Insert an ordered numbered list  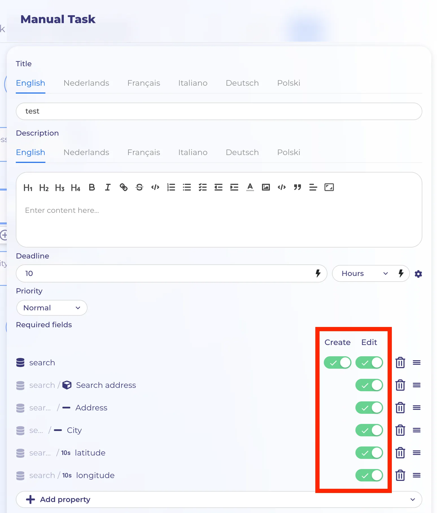[x=171, y=187]
